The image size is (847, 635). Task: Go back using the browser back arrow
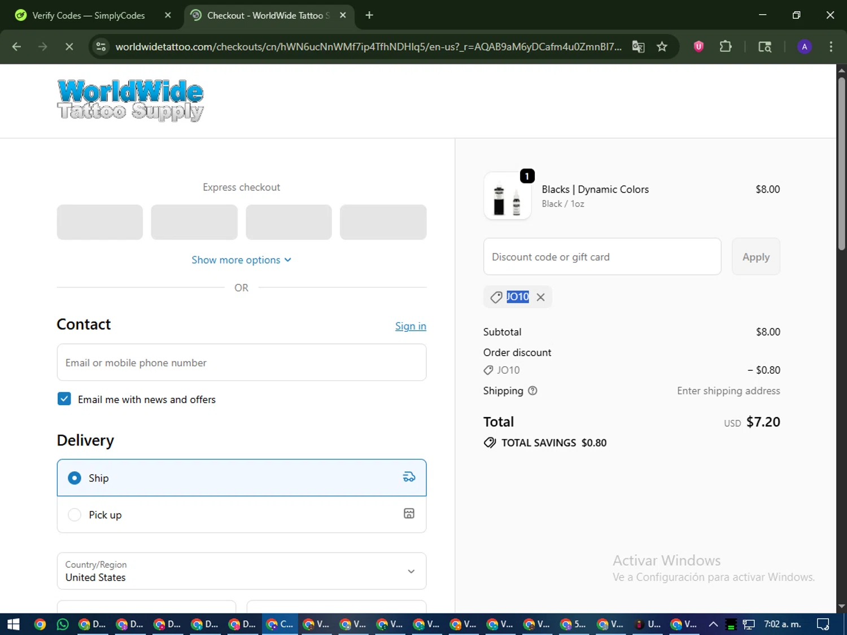click(16, 47)
